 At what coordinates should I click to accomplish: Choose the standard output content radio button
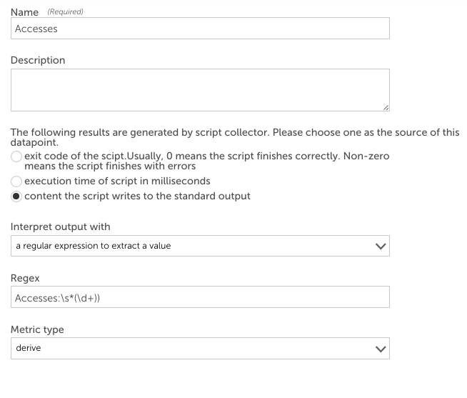tap(16, 196)
